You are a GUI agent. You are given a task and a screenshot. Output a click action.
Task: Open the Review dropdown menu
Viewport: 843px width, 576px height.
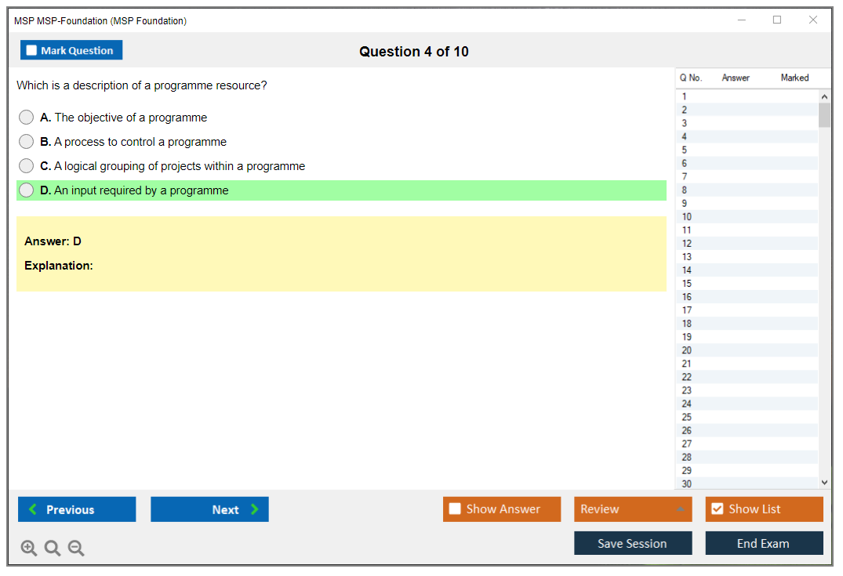coord(633,509)
